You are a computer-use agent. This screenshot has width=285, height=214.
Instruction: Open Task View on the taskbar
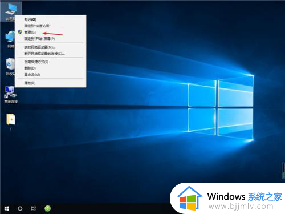(34, 209)
